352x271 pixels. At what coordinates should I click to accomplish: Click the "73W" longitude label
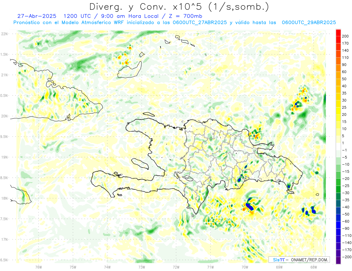tap(142, 267)
